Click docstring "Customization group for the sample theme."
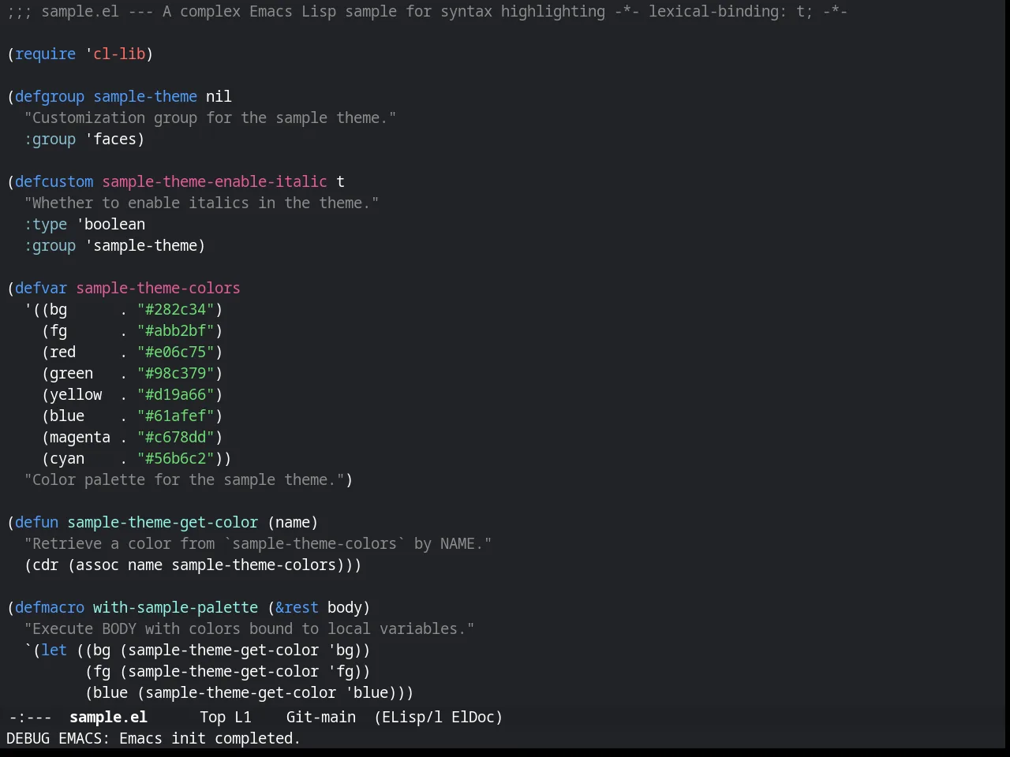Image resolution: width=1010 pixels, height=757 pixels. click(x=210, y=117)
